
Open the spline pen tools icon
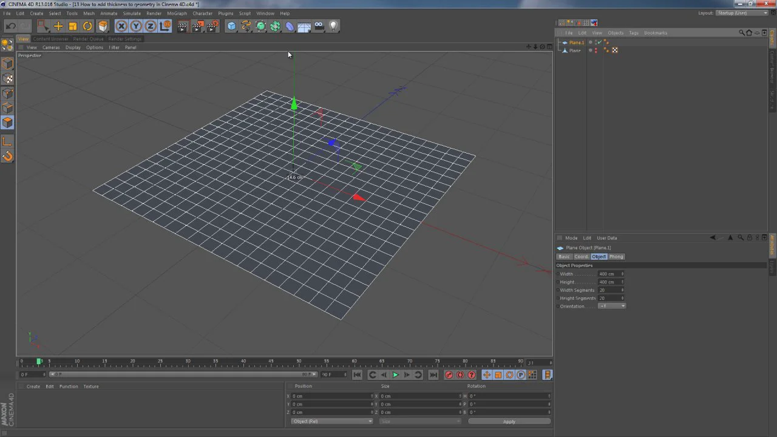(x=246, y=26)
